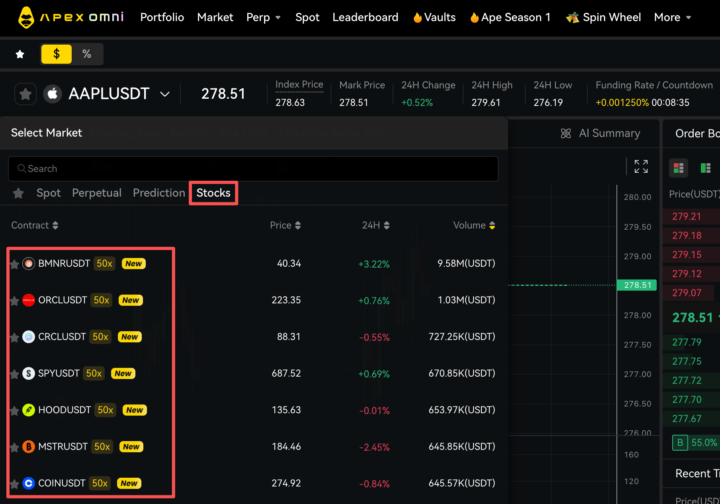
Task: Click the ApeX Omni logo
Action: click(x=71, y=18)
